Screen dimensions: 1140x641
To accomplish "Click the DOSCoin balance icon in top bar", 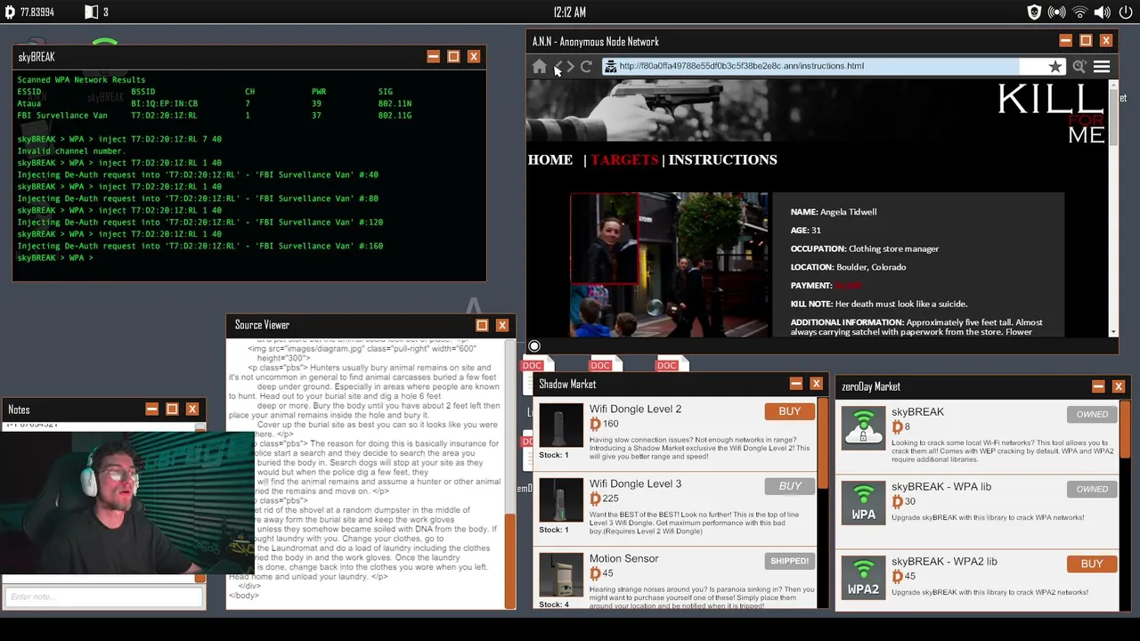I will click(10, 12).
